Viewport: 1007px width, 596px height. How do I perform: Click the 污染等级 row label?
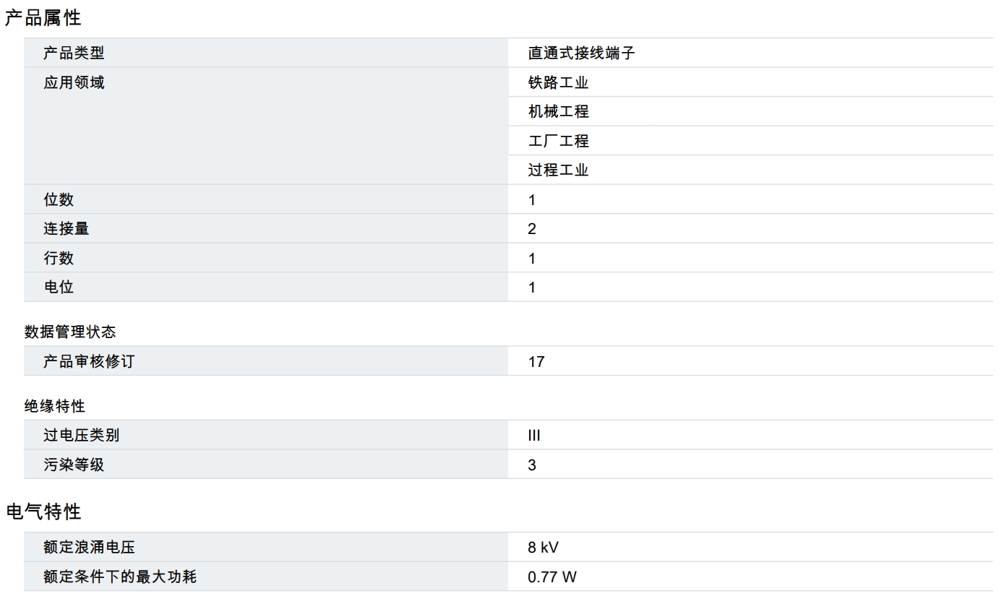point(74,465)
